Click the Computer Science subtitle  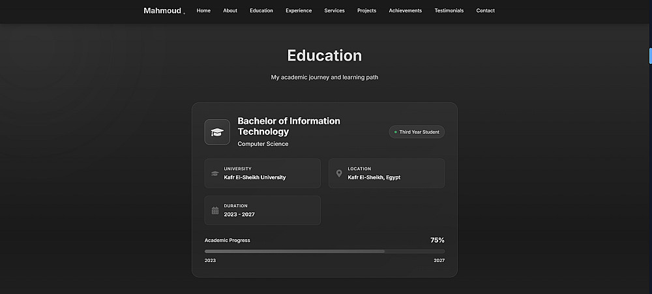[263, 144]
